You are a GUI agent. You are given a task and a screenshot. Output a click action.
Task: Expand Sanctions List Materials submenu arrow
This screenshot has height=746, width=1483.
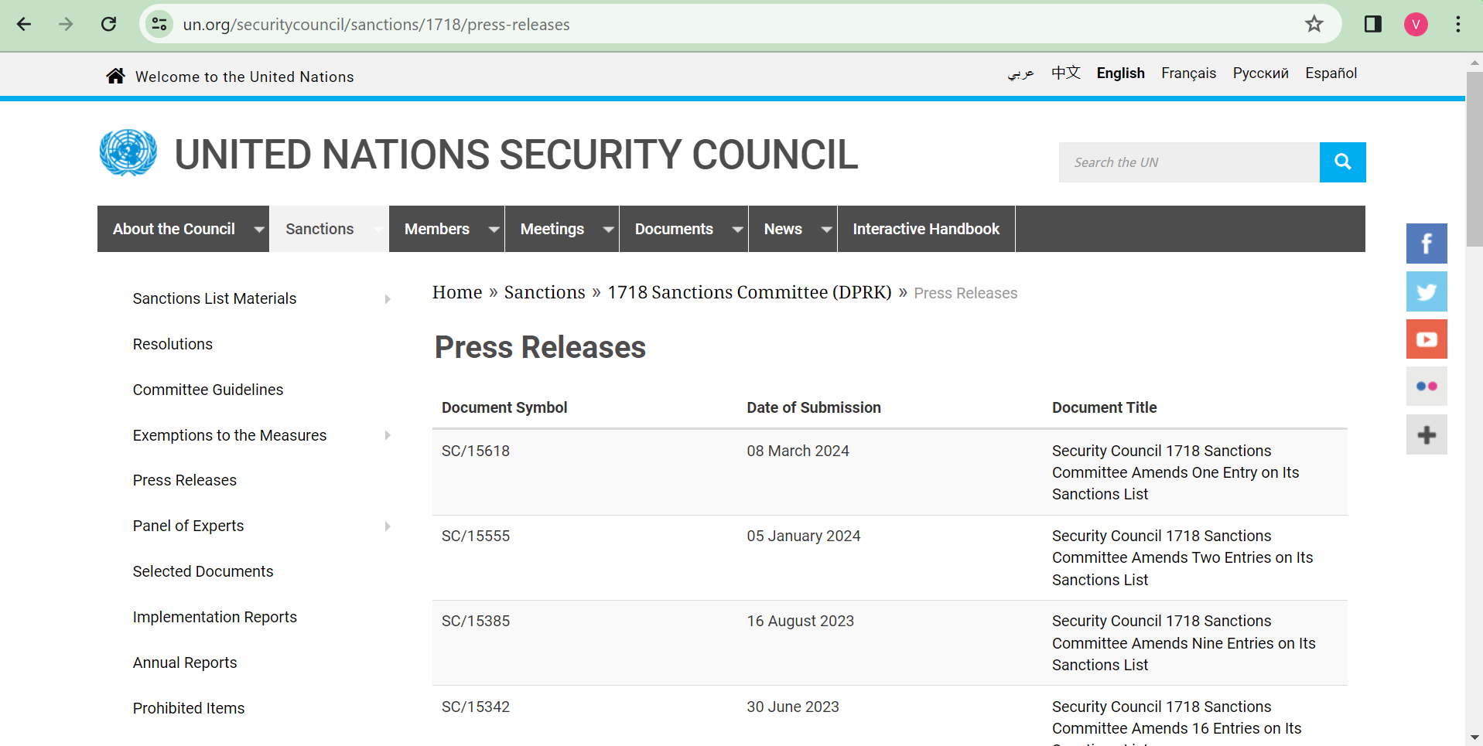[388, 299]
